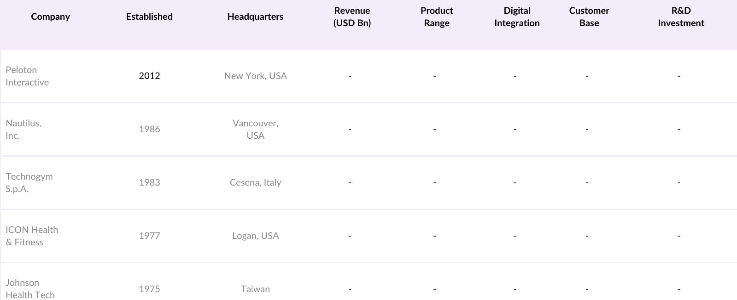Select the ICON Health & Fitness cell
This screenshot has height=300, width=737.
pyautogui.click(x=32, y=236)
